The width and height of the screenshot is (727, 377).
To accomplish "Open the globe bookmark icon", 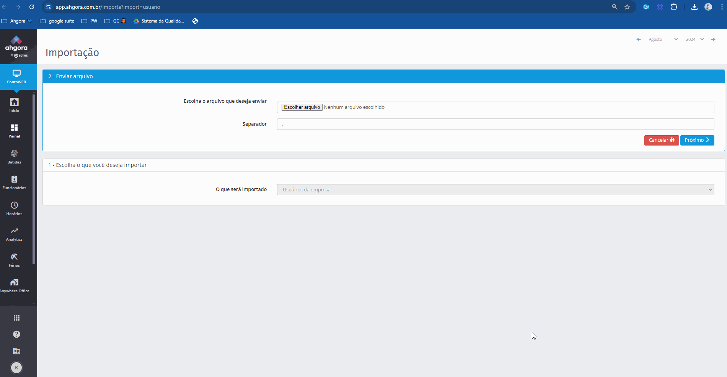I will [195, 21].
